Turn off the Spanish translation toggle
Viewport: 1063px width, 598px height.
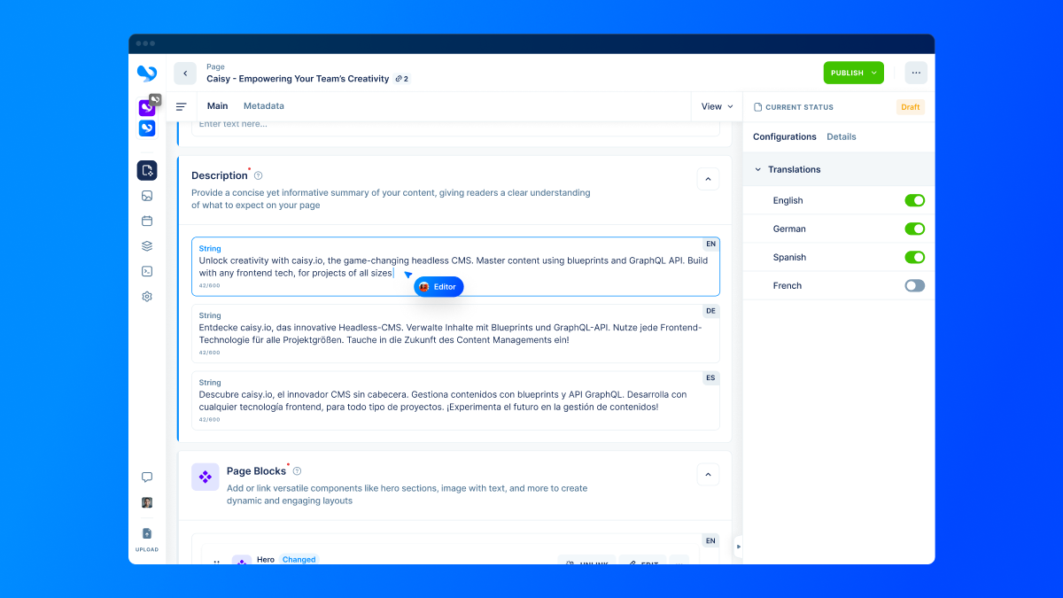pos(914,257)
